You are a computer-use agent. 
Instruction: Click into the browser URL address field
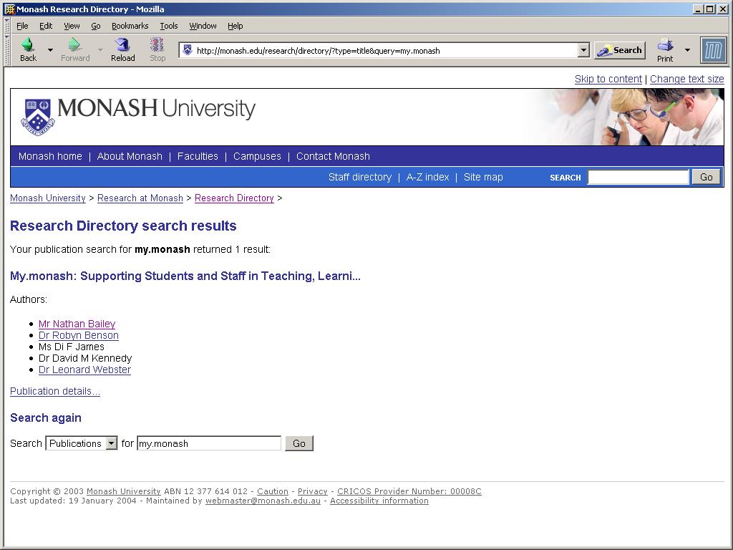386,51
